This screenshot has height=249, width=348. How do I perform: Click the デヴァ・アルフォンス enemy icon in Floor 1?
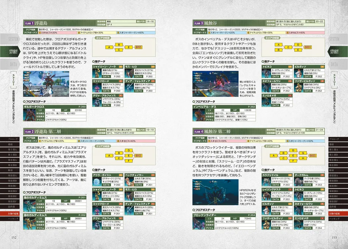(x=97, y=102)
